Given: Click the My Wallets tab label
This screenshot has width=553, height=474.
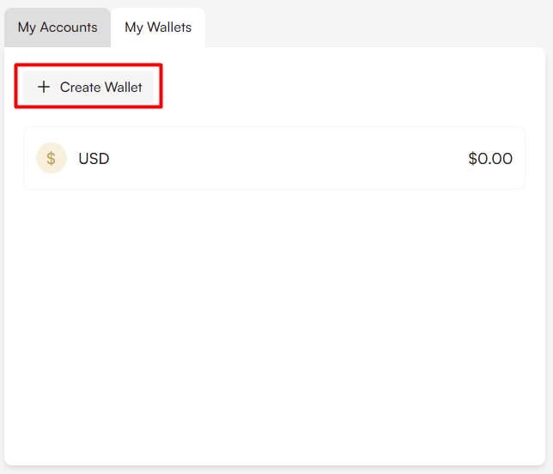Looking at the screenshot, I should click(x=158, y=27).
